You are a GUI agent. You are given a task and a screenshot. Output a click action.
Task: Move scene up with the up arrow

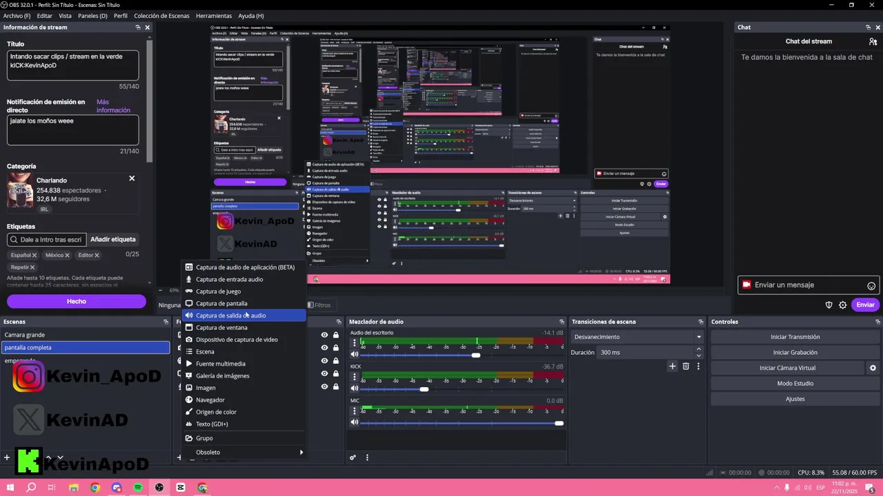[x=48, y=457]
